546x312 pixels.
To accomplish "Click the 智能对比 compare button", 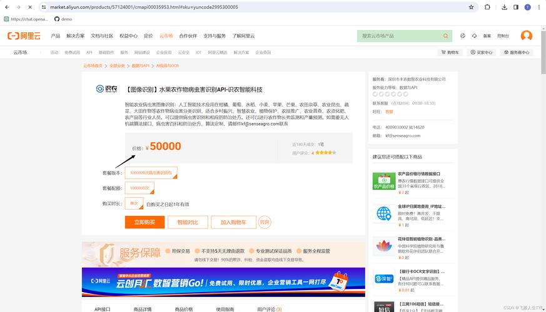I will [188, 222].
